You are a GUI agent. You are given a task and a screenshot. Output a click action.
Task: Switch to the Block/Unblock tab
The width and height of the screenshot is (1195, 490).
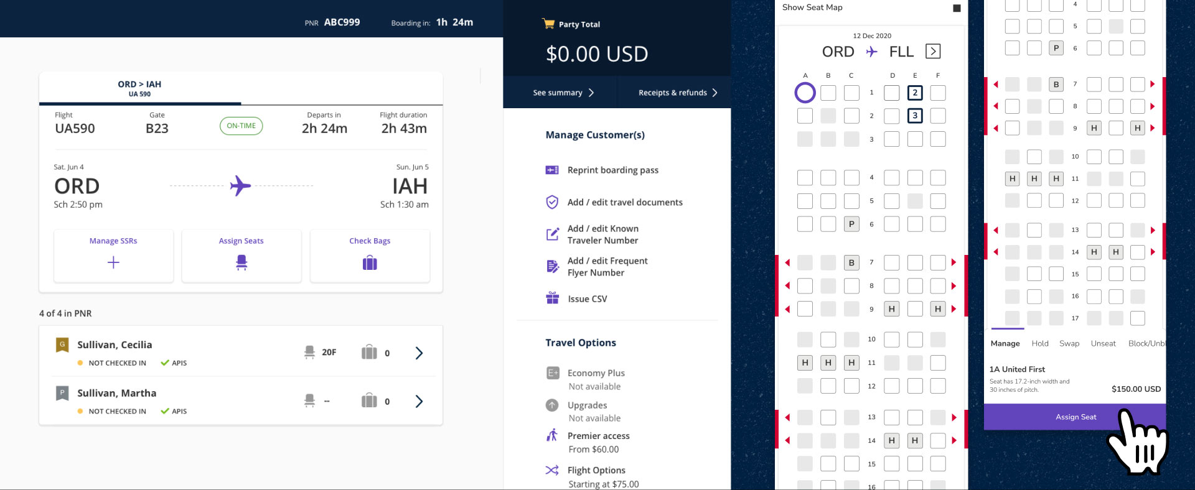click(x=1147, y=343)
